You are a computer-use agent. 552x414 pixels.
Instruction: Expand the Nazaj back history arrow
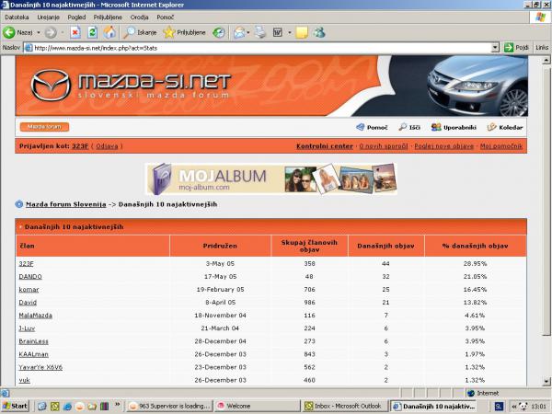[38, 32]
